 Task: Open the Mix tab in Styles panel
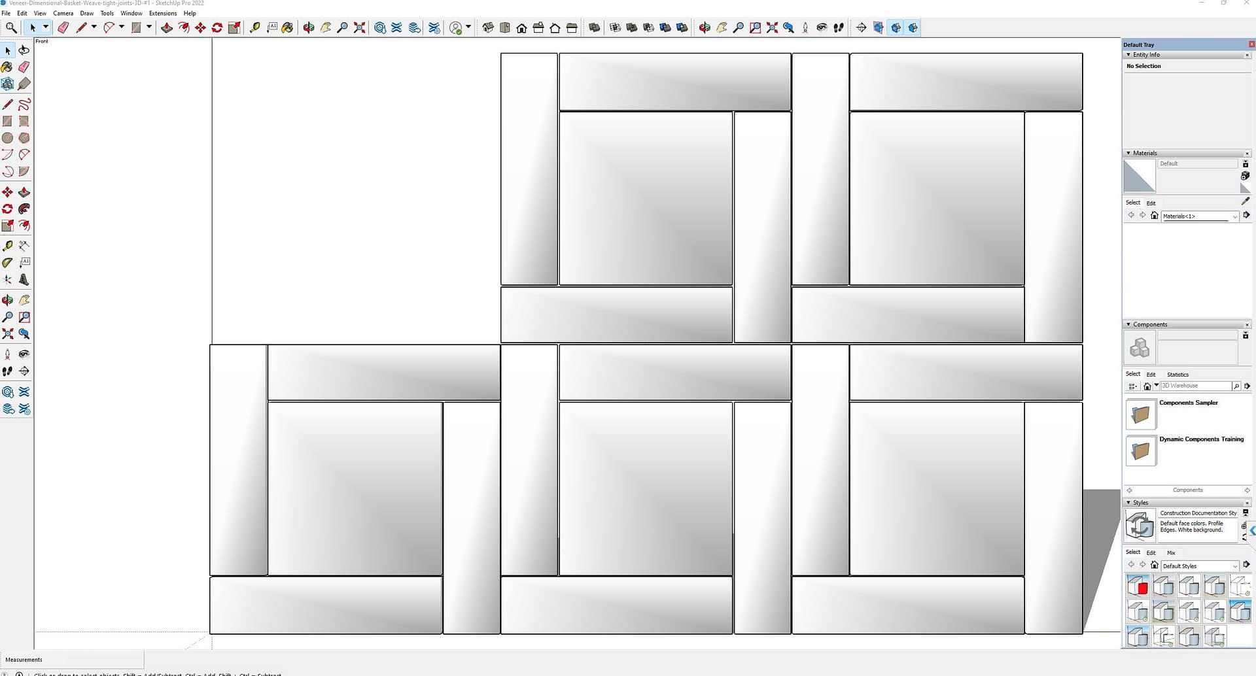point(1171,552)
